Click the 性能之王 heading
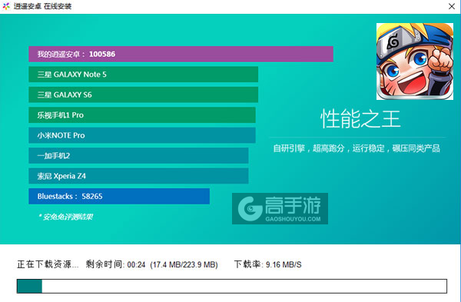Image resolution: width=461 pixels, height=302 pixels. pyautogui.click(x=360, y=119)
